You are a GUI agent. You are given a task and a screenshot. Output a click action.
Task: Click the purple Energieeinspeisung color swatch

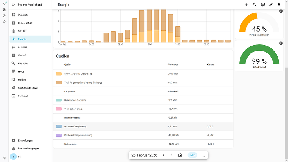pyautogui.click(x=59, y=135)
